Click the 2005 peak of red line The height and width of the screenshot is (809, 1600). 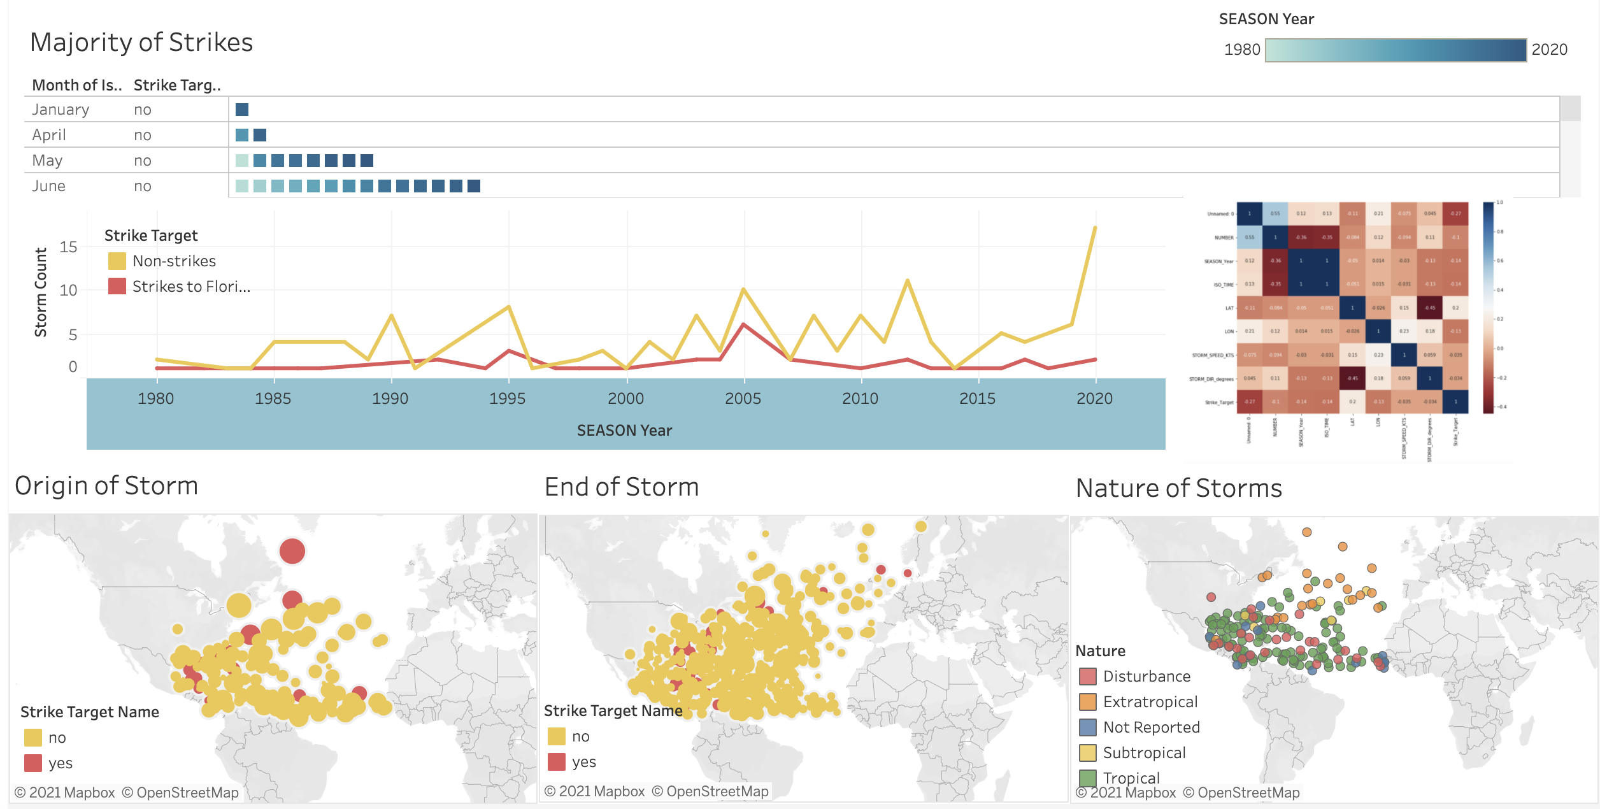[743, 324]
